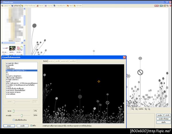Click the zoom out magnifier with minus sign

[149, 109]
